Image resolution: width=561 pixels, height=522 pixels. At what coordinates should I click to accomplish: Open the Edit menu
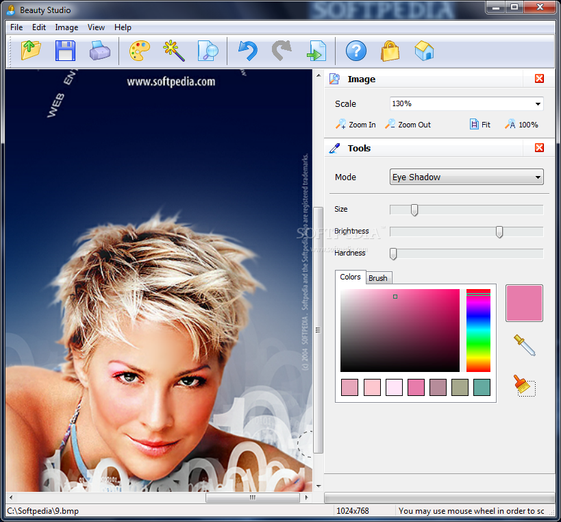click(x=39, y=27)
